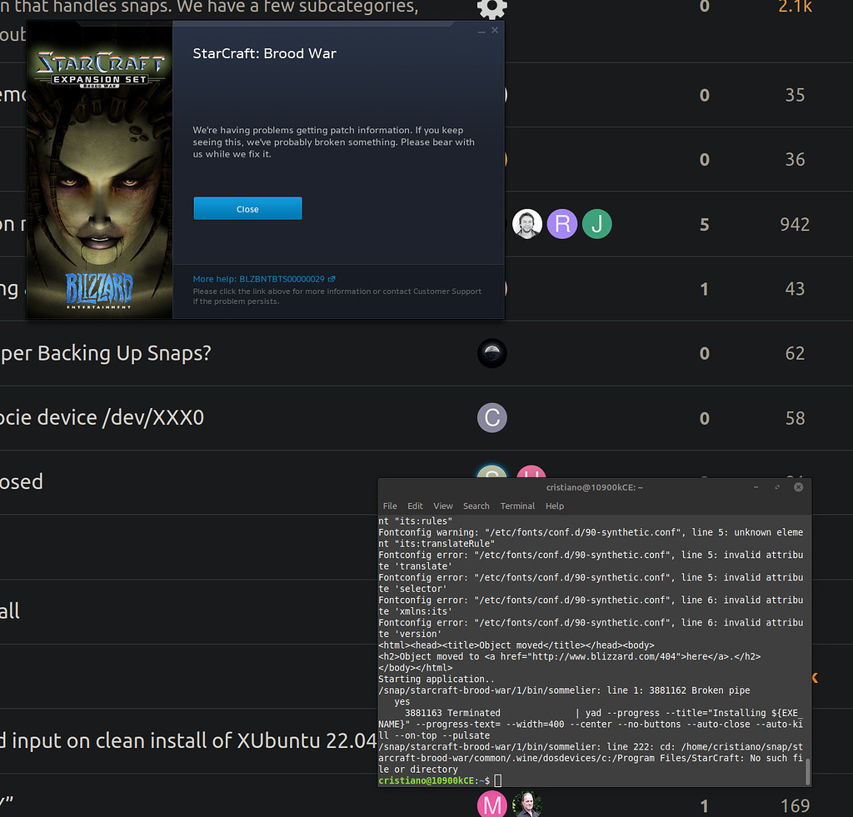Open the Search menu in the terminal
The image size is (853, 817).
click(476, 506)
